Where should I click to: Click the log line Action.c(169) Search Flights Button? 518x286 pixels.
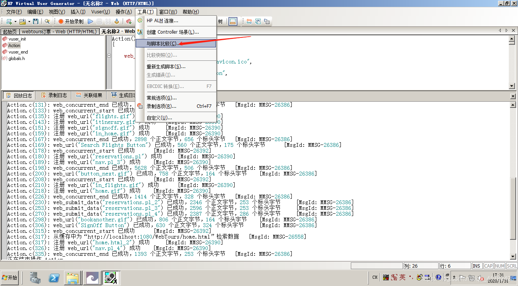pyautogui.click(x=174, y=145)
